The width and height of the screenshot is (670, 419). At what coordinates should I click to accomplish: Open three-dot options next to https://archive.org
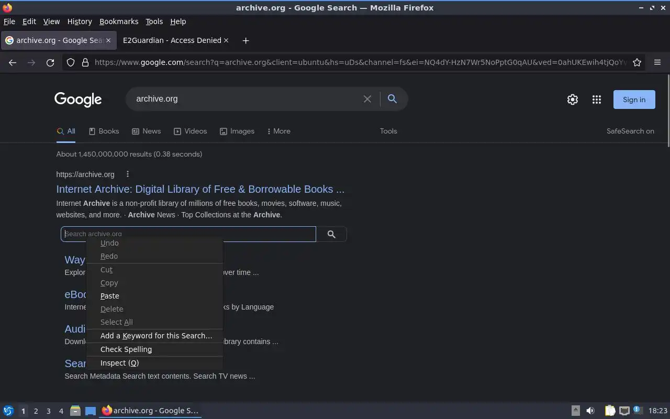[x=127, y=174]
